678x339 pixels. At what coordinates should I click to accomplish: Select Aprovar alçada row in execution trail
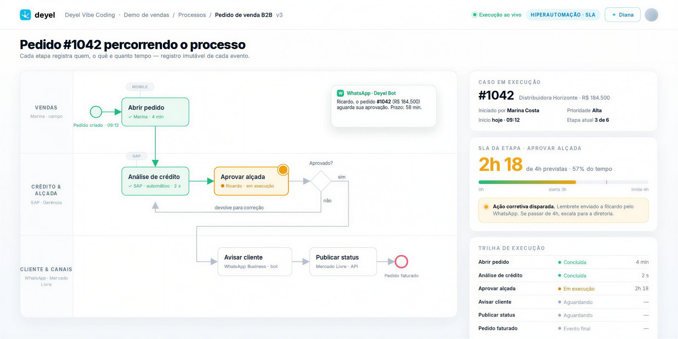tap(564, 289)
